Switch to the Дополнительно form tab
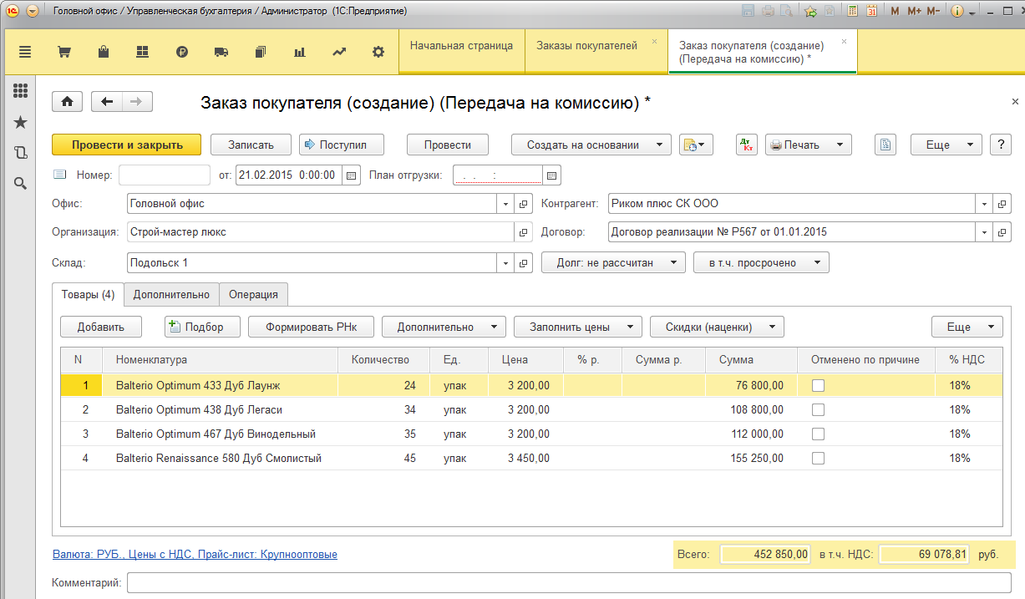The width and height of the screenshot is (1025, 599). (171, 295)
